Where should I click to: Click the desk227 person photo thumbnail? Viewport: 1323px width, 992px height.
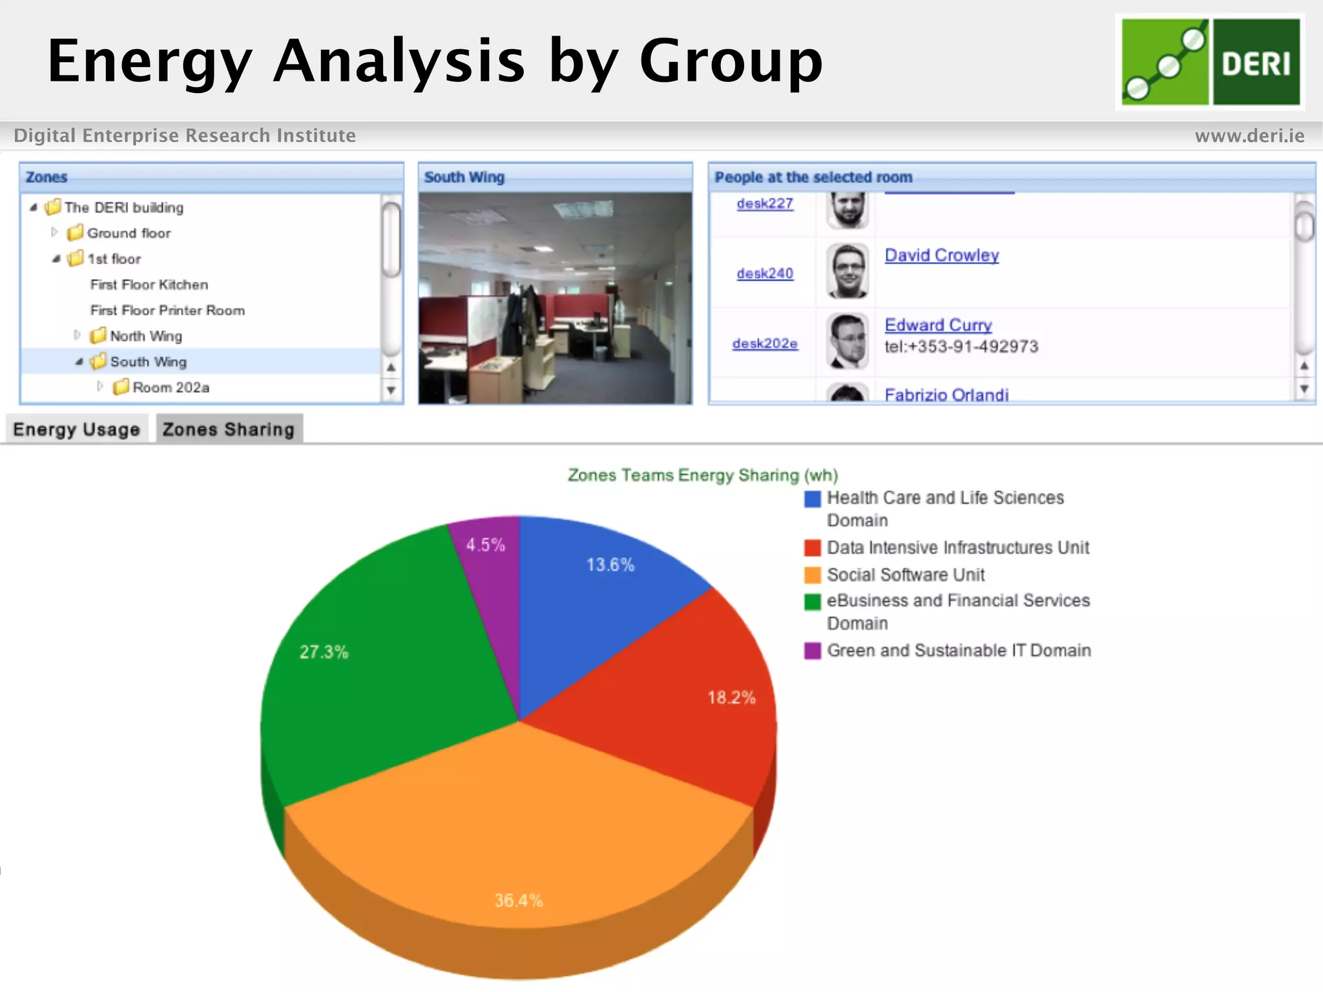coord(848,211)
